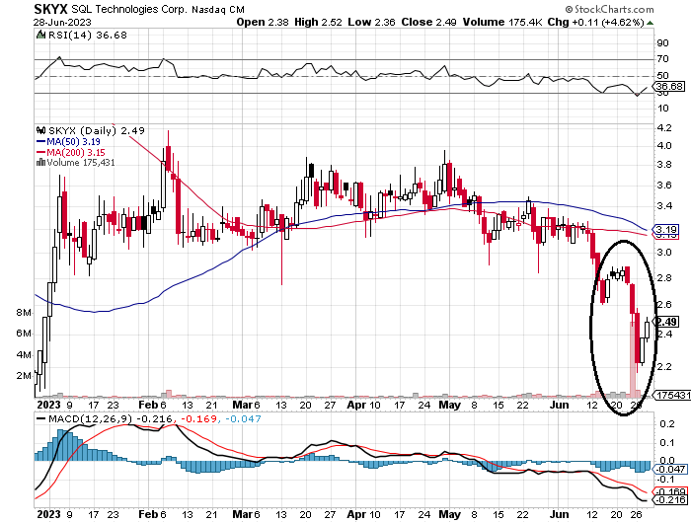691x523 pixels.
Task: Click the 28-Jun-2023 chart date
Action: click(x=62, y=22)
